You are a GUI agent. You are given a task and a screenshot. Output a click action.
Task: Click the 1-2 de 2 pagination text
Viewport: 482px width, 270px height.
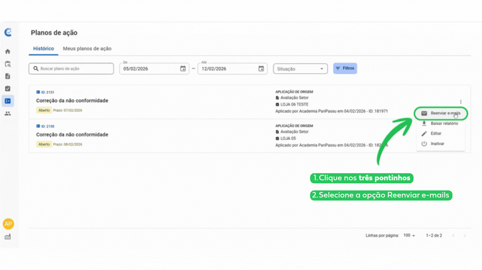[x=434, y=236]
